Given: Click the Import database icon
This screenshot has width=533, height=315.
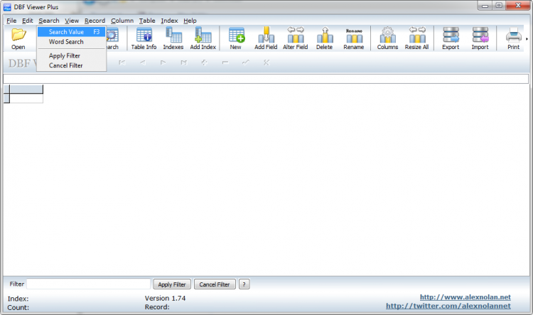Looking at the screenshot, I should pos(480,38).
